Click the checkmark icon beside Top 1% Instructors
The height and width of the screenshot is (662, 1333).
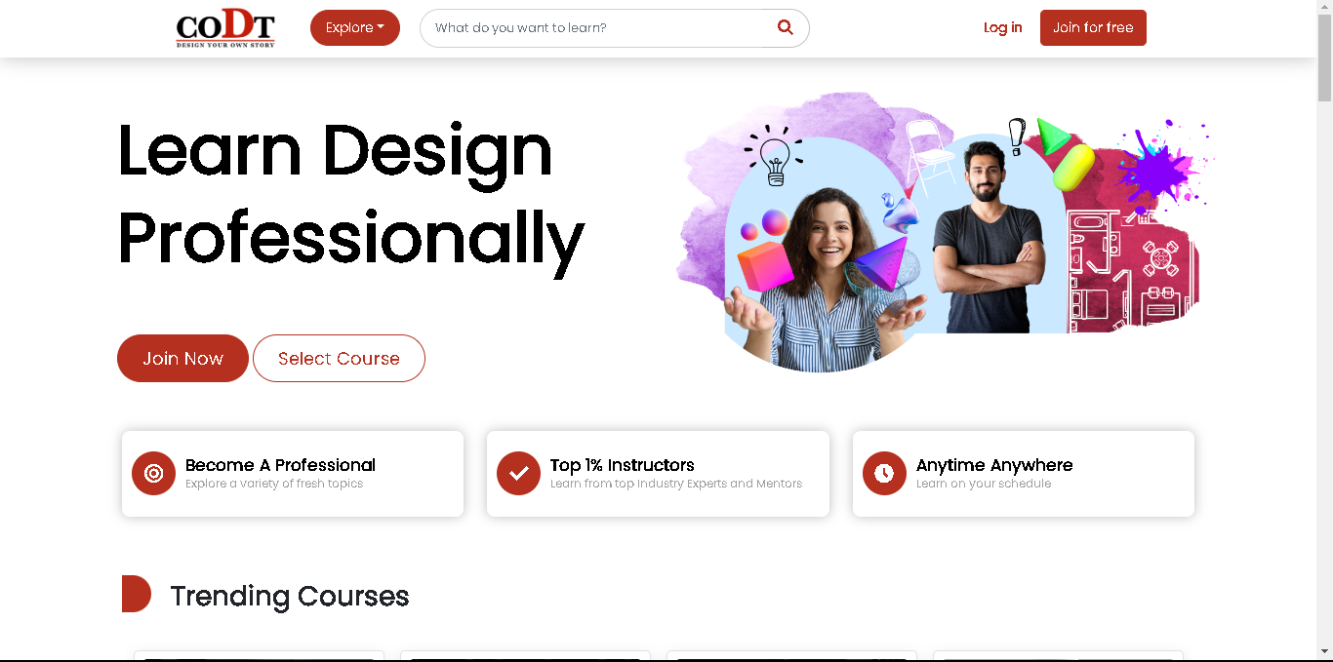[x=518, y=473]
